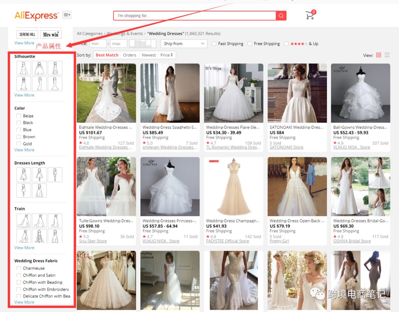Select third Train icon in bottom row
Screen dimensions: 399x312
tap(55, 236)
